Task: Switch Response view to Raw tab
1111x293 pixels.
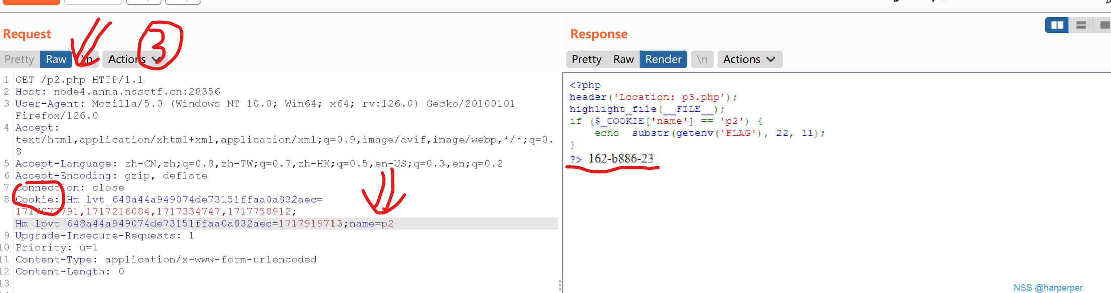Action: pyautogui.click(x=623, y=59)
